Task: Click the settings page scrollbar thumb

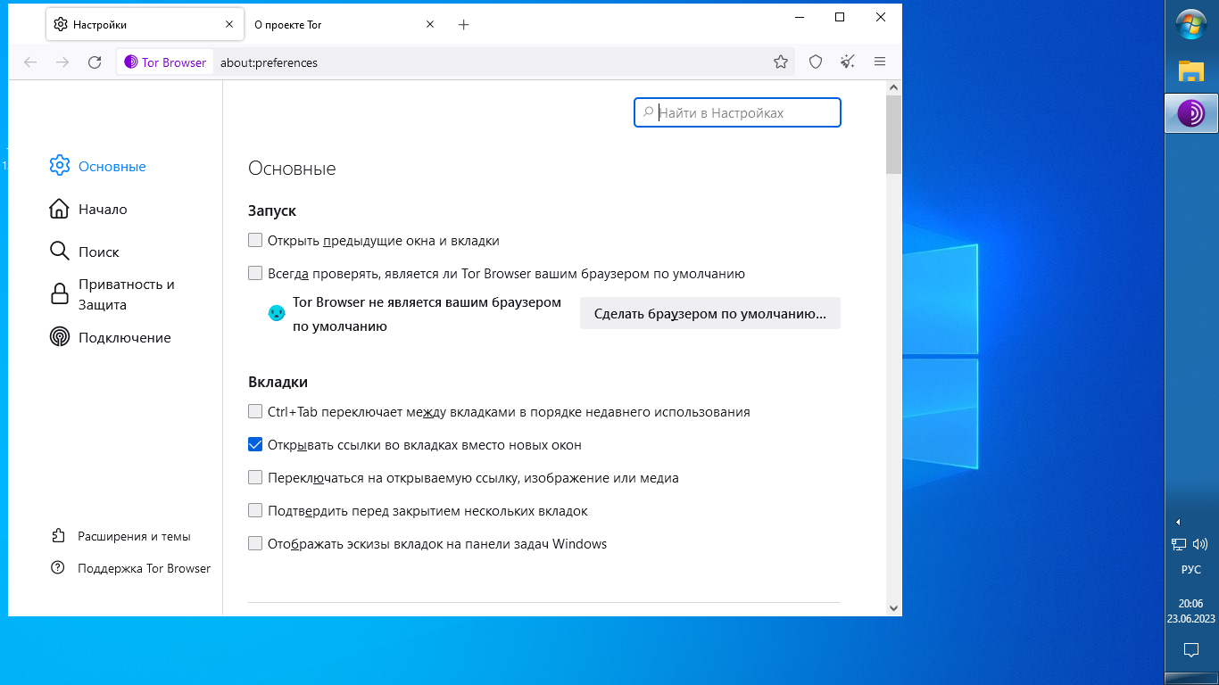Action: point(894,134)
